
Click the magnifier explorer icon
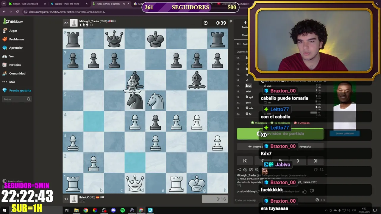point(257,170)
